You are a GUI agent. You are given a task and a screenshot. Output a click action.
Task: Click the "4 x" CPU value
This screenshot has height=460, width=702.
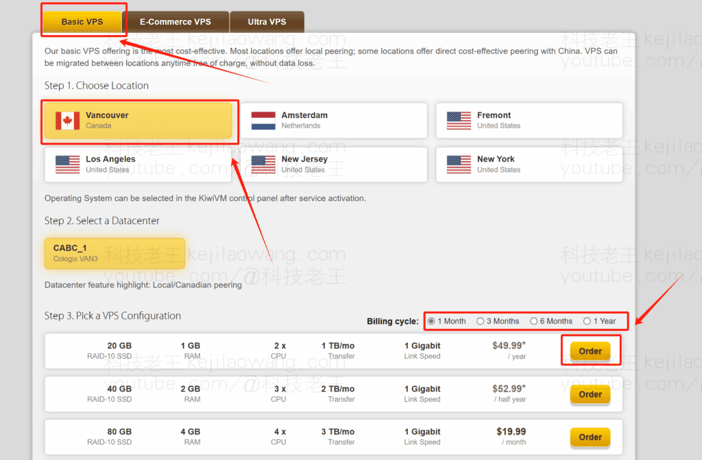280,432
